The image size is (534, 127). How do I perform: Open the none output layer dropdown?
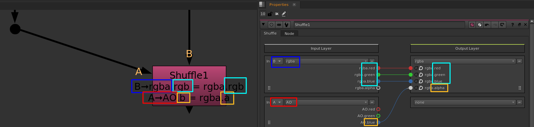pyautogui.click(x=465, y=102)
